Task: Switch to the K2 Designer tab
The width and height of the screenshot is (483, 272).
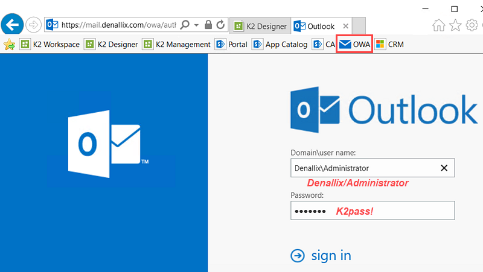Action: click(x=260, y=26)
